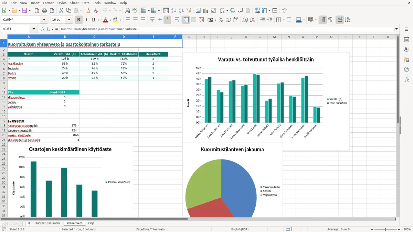Screen dimensions: 413x232
Task: Apply AutoFilter funnel icon
Action: pos(189,11)
